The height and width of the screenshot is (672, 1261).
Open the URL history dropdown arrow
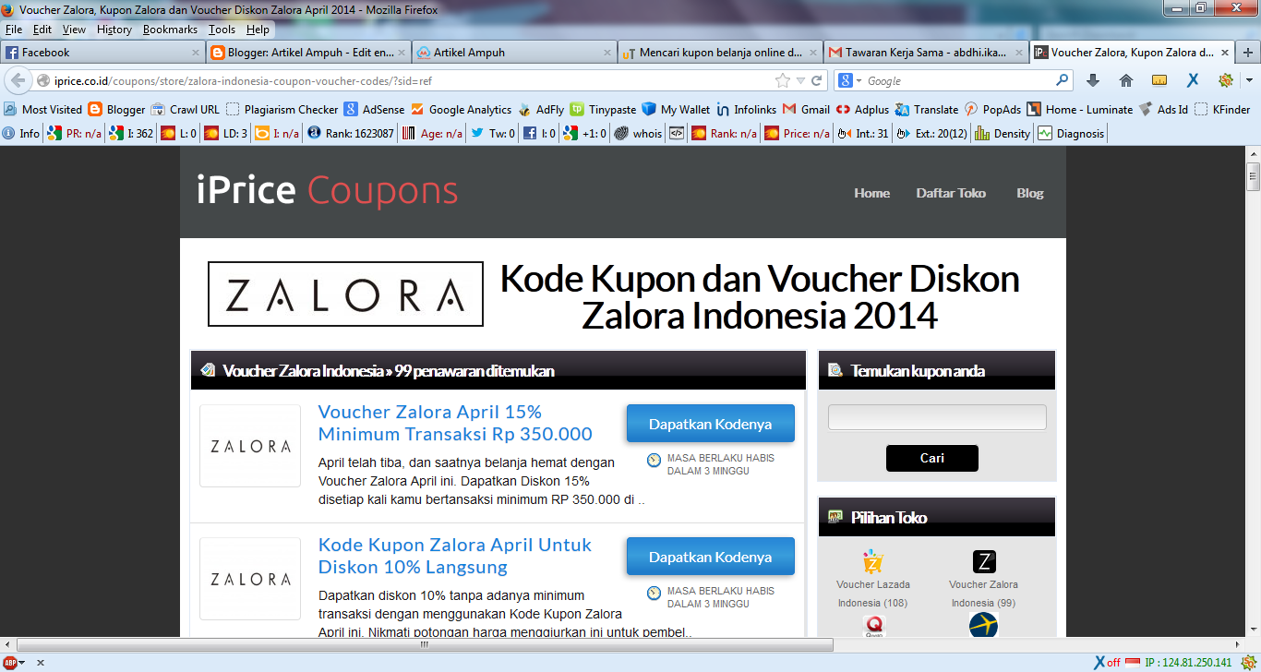(x=801, y=80)
